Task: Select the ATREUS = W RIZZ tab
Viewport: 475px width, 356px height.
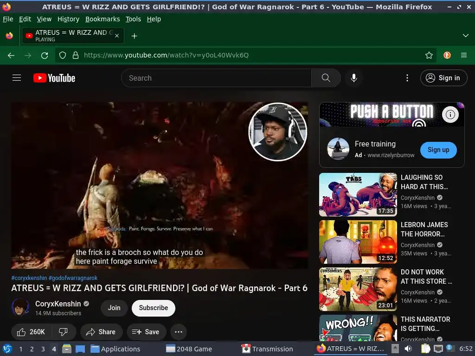Action: point(73,36)
